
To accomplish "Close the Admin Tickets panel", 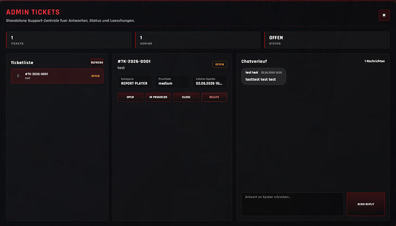I will click(x=384, y=15).
